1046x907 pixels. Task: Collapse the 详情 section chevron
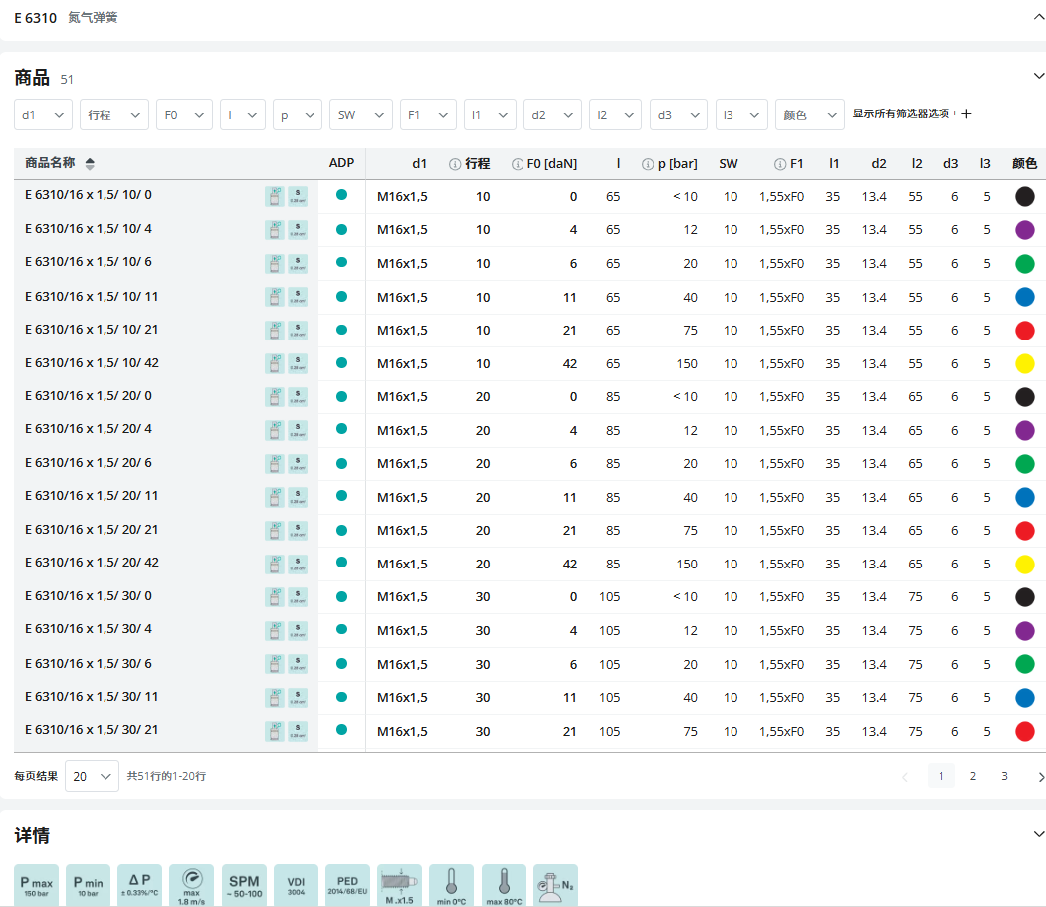[x=1039, y=834]
